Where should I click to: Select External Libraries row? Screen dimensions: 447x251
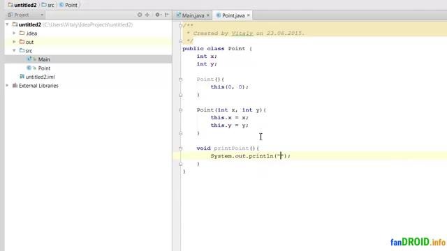point(88,85)
